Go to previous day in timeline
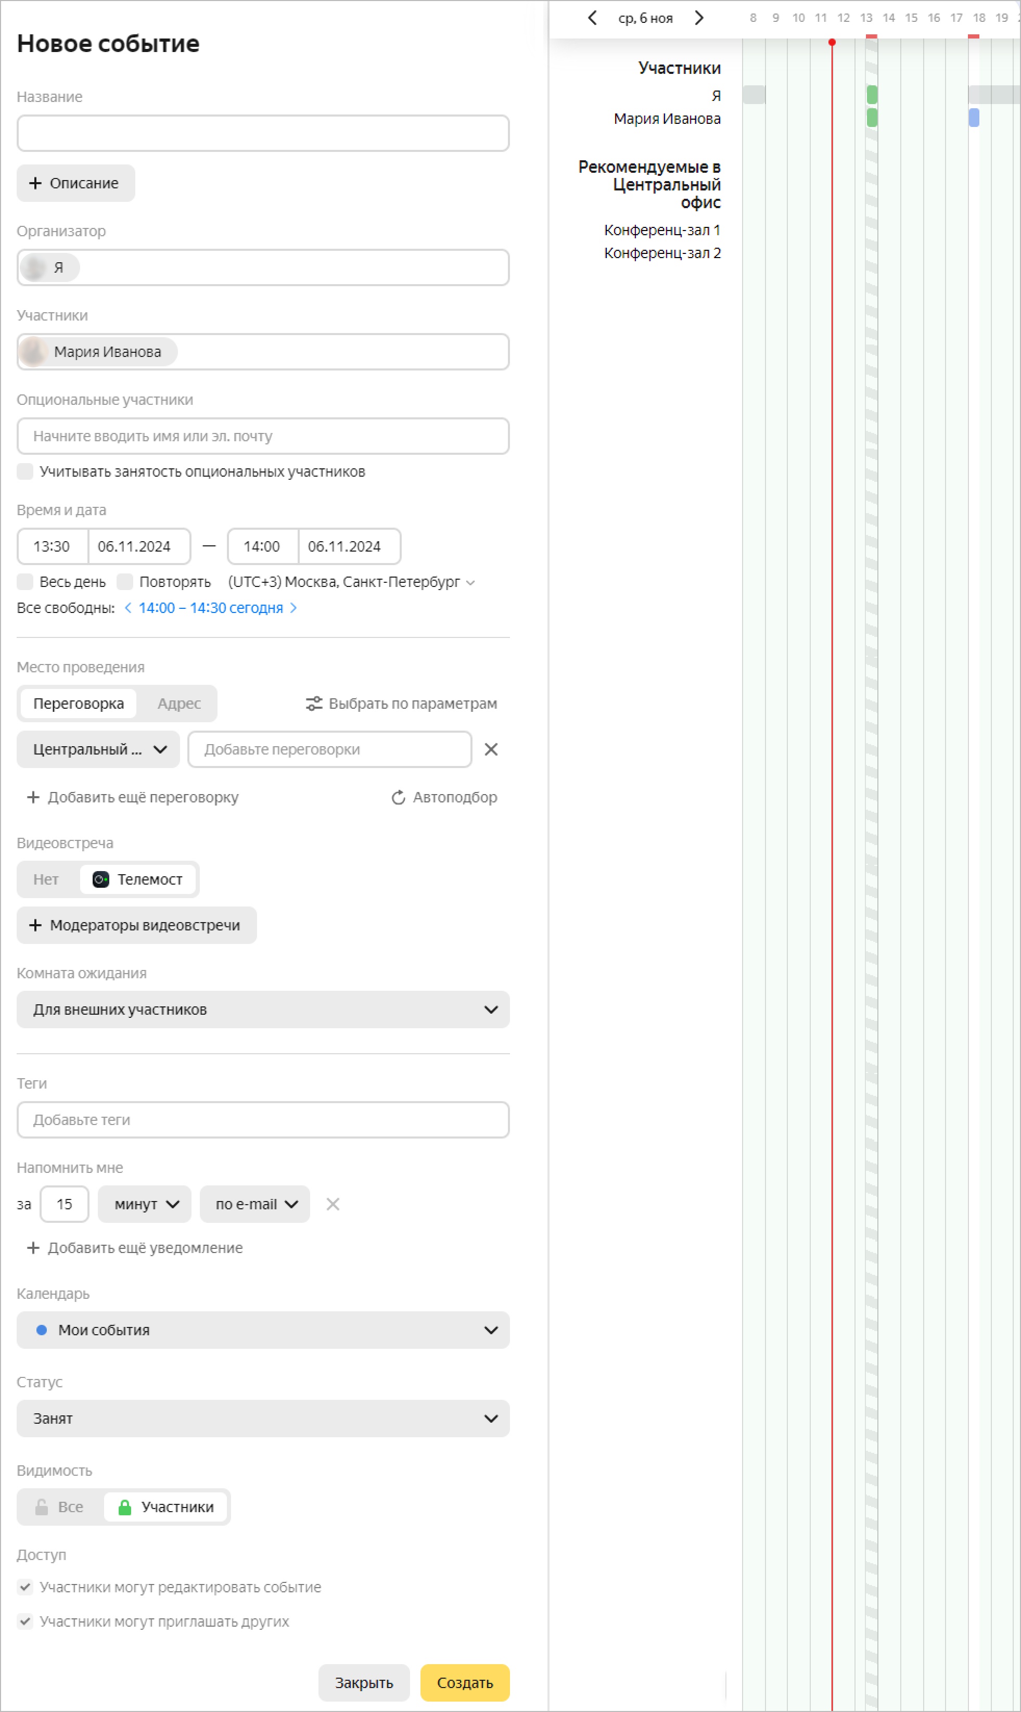 pos(592,18)
